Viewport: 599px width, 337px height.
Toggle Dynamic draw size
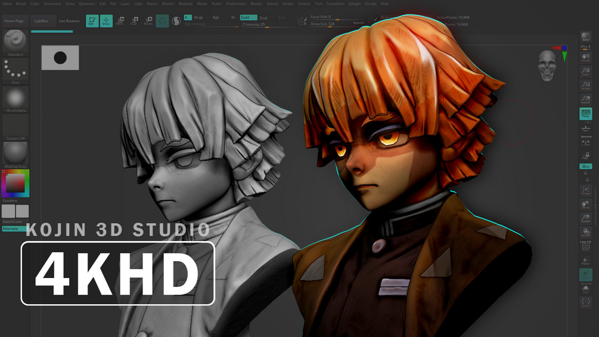[358, 23]
